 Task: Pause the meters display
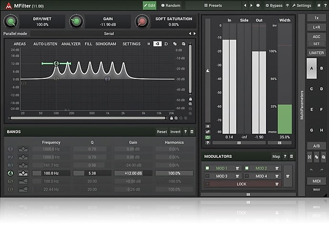pos(207,126)
